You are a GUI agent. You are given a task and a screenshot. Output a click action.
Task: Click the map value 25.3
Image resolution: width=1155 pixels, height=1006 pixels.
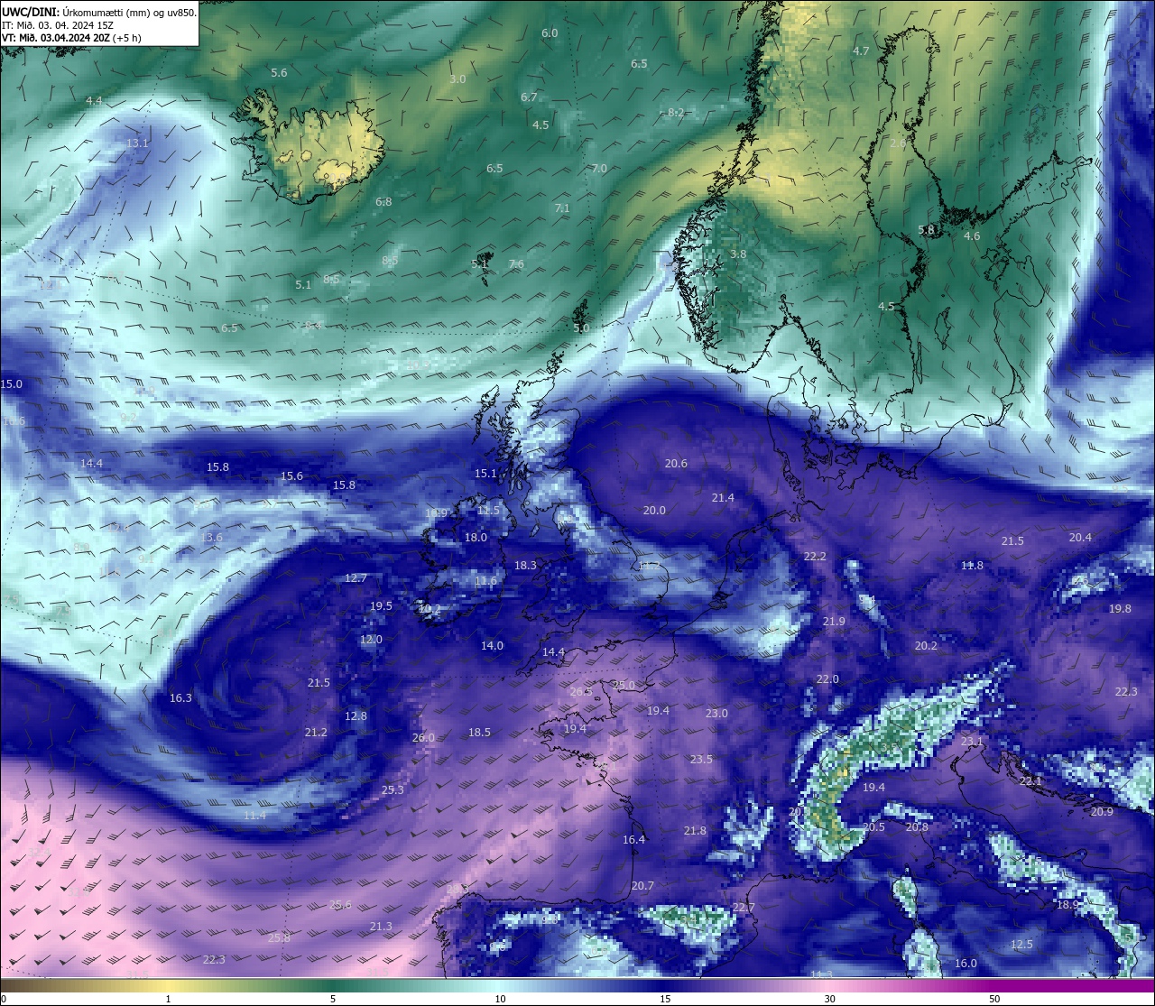tap(393, 789)
